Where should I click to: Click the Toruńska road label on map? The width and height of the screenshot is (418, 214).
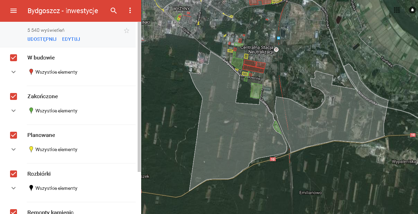pyautogui.click(x=386, y=61)
